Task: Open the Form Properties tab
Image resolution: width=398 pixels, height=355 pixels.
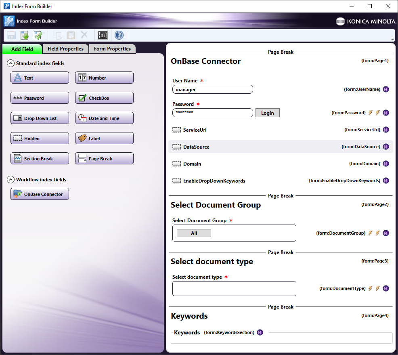Action: pyautogui.click(x=112, y=48)
